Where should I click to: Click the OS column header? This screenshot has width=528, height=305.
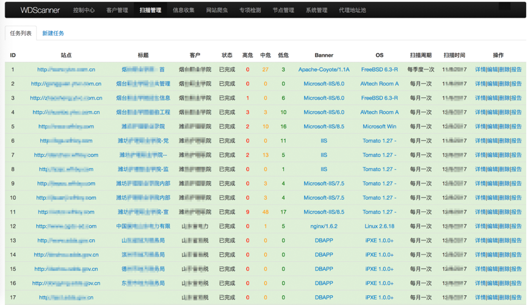coord(380,55)
